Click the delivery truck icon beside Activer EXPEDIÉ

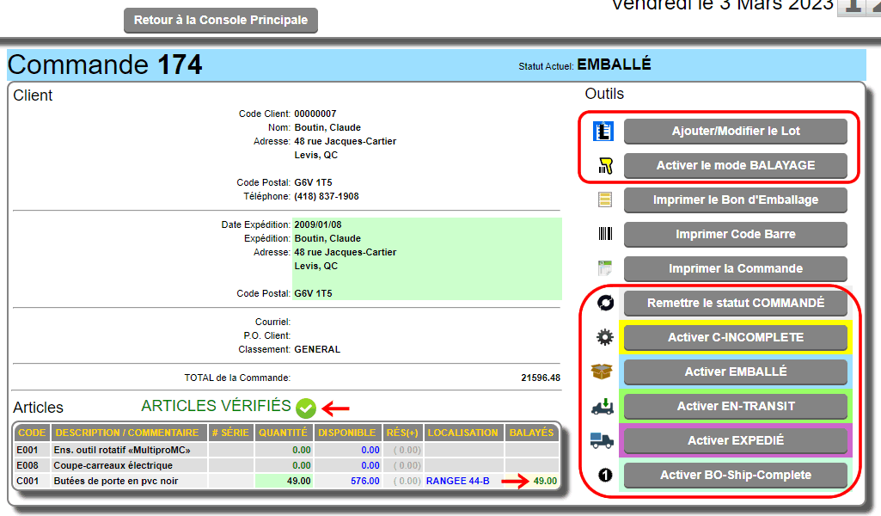pos(602,440)
